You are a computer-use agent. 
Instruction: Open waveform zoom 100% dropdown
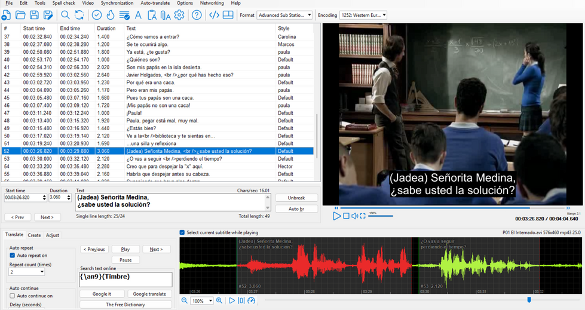tap(202, 300)
